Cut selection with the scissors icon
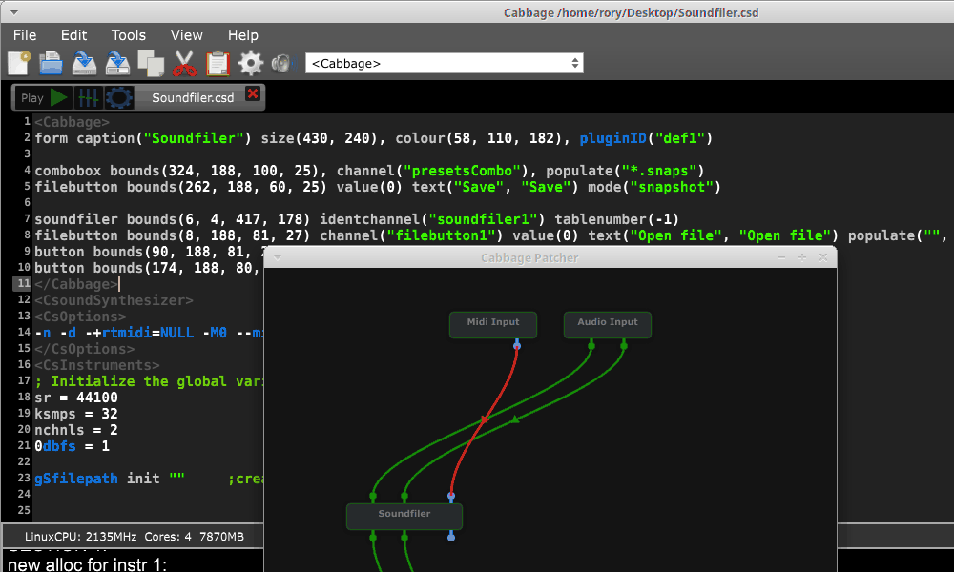The width and height of the screenshot is (954, 572). pyautogui.click(x=184, y=64)
